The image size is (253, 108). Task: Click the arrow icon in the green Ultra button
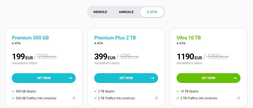pyautogui.click(x=235, y=78)
